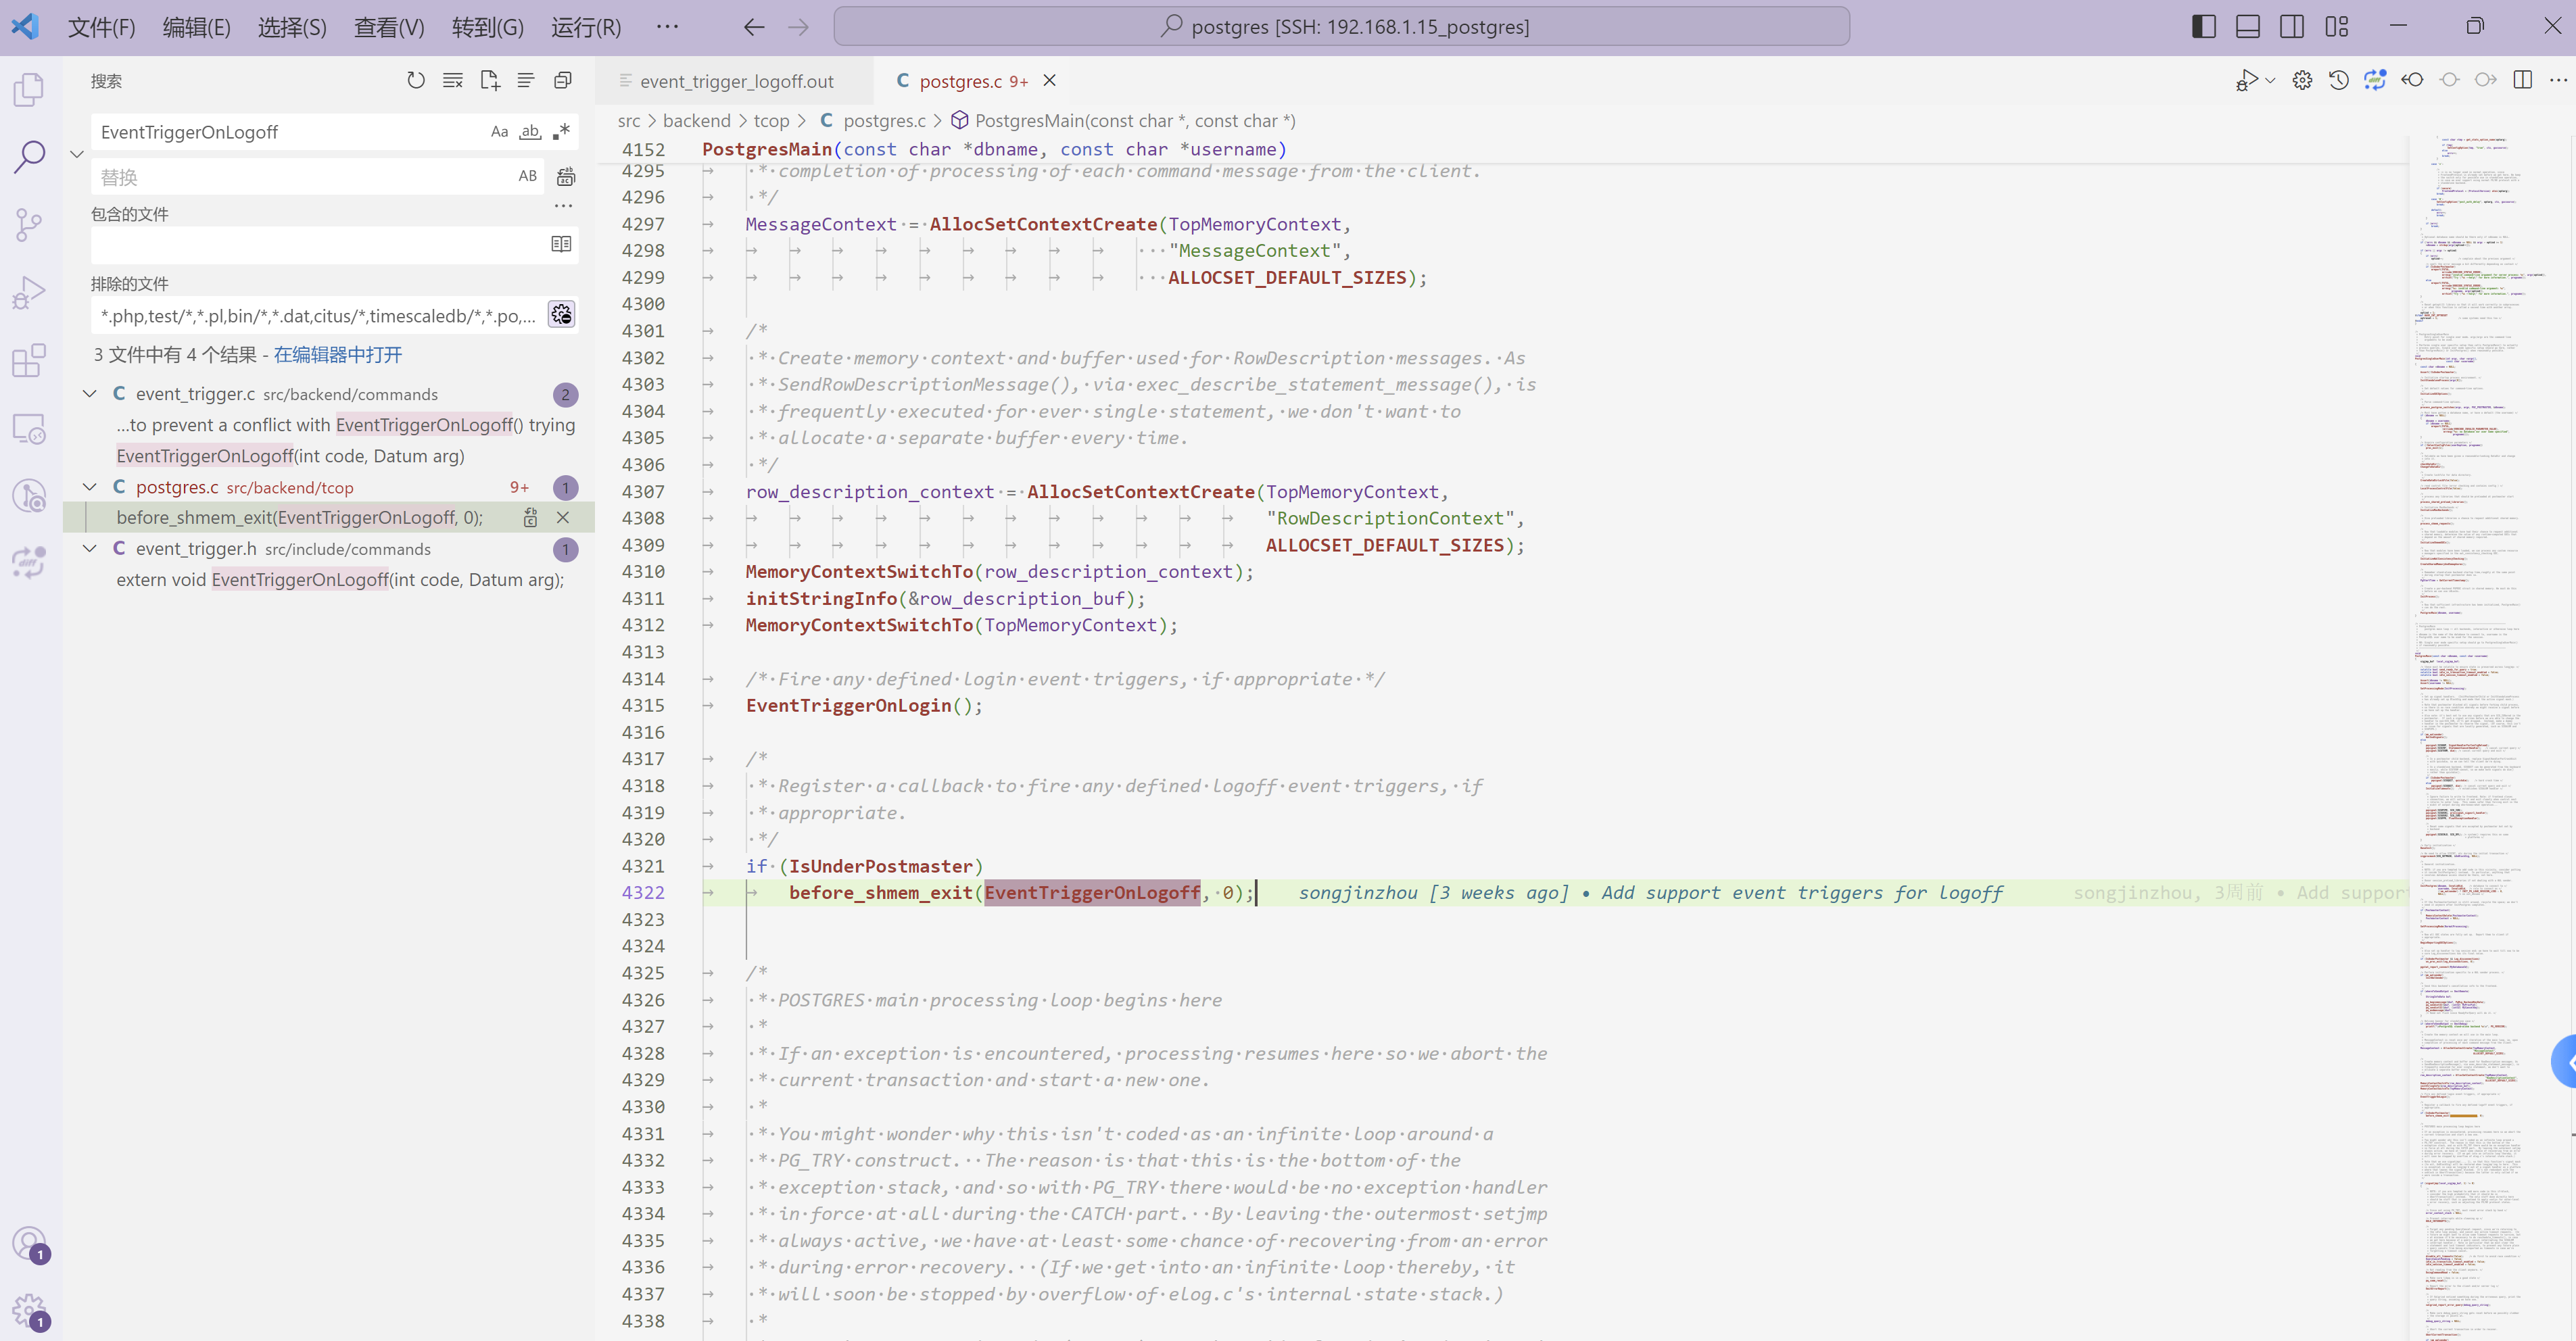Open a new search editor
Viewport: 2576px width, 1341px height.
(490, 80)
